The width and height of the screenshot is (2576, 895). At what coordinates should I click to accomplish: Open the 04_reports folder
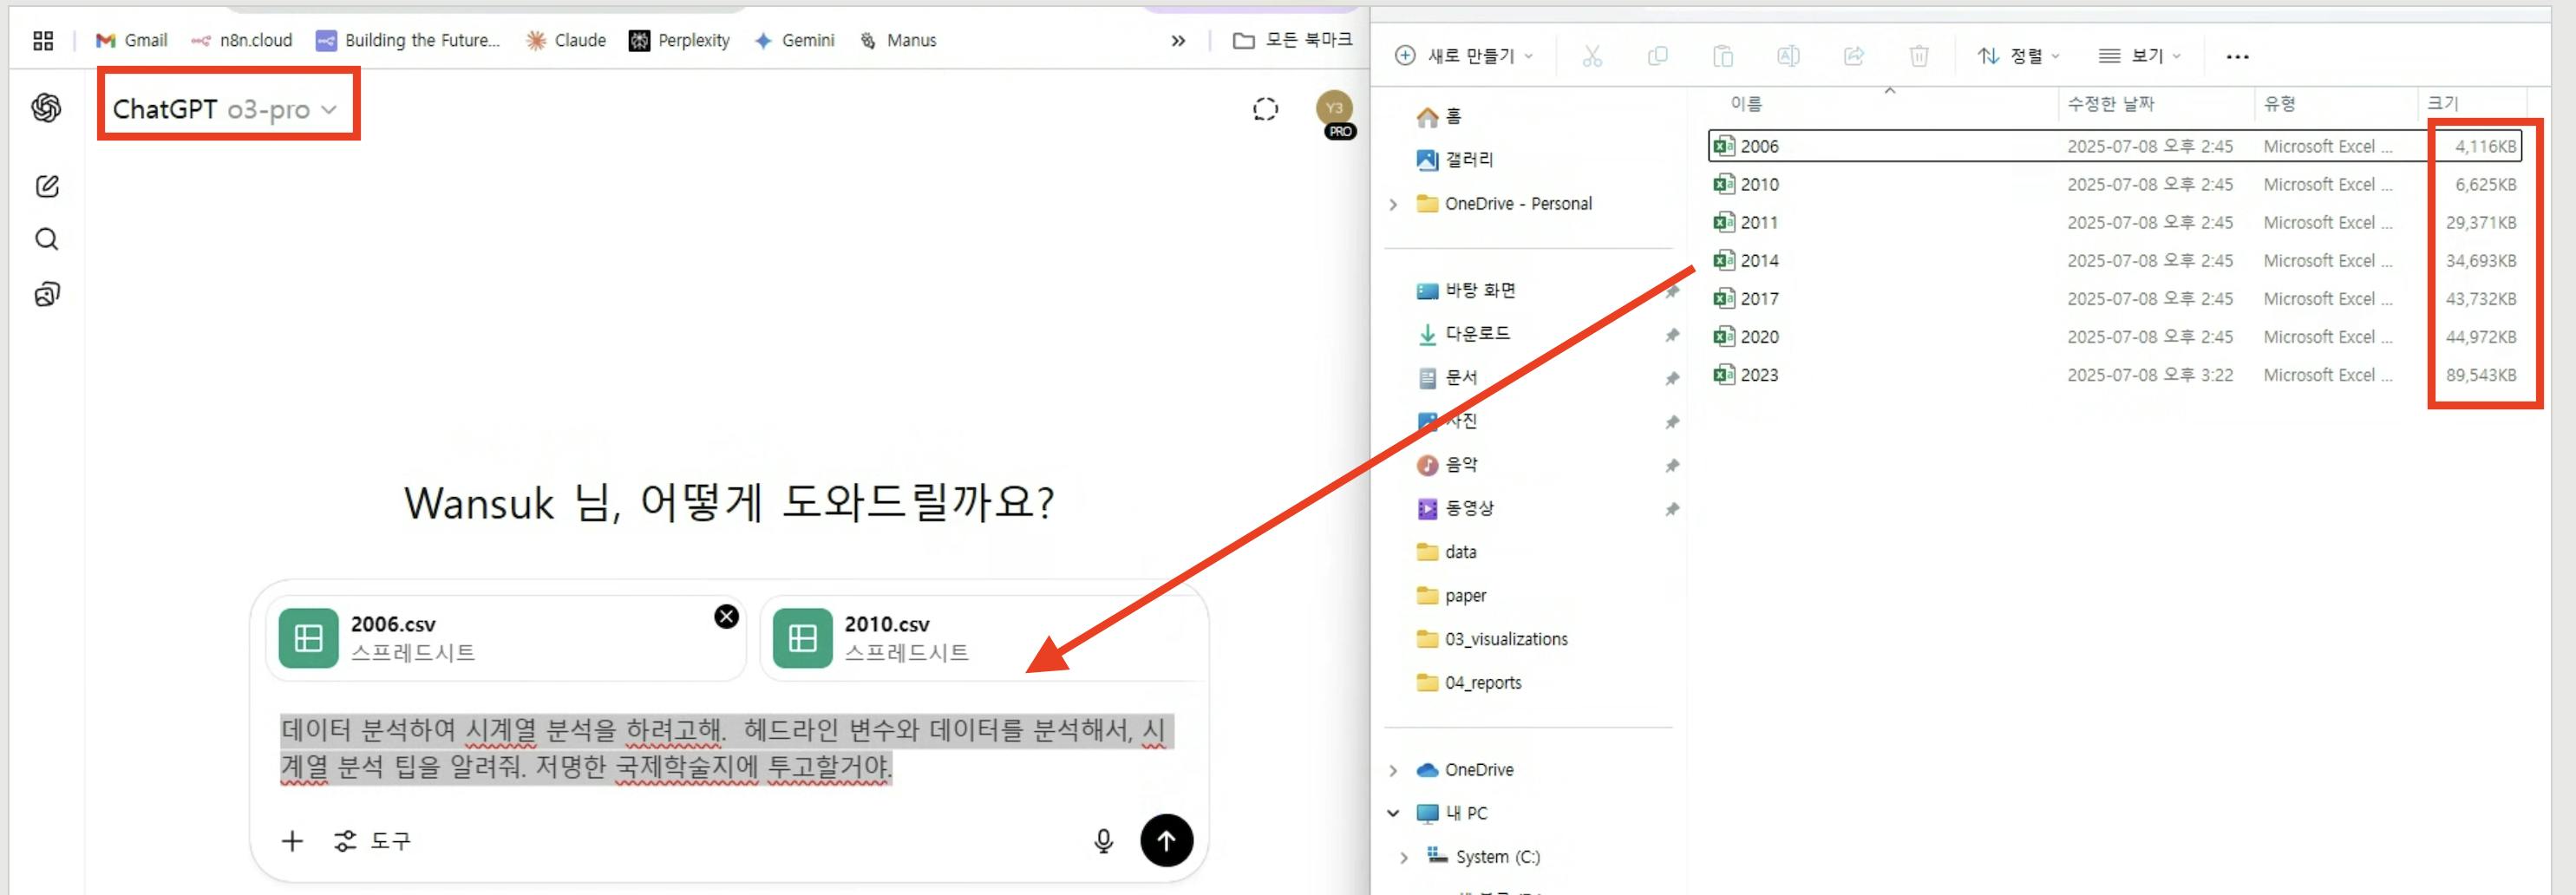click(x=1469, y=683)
